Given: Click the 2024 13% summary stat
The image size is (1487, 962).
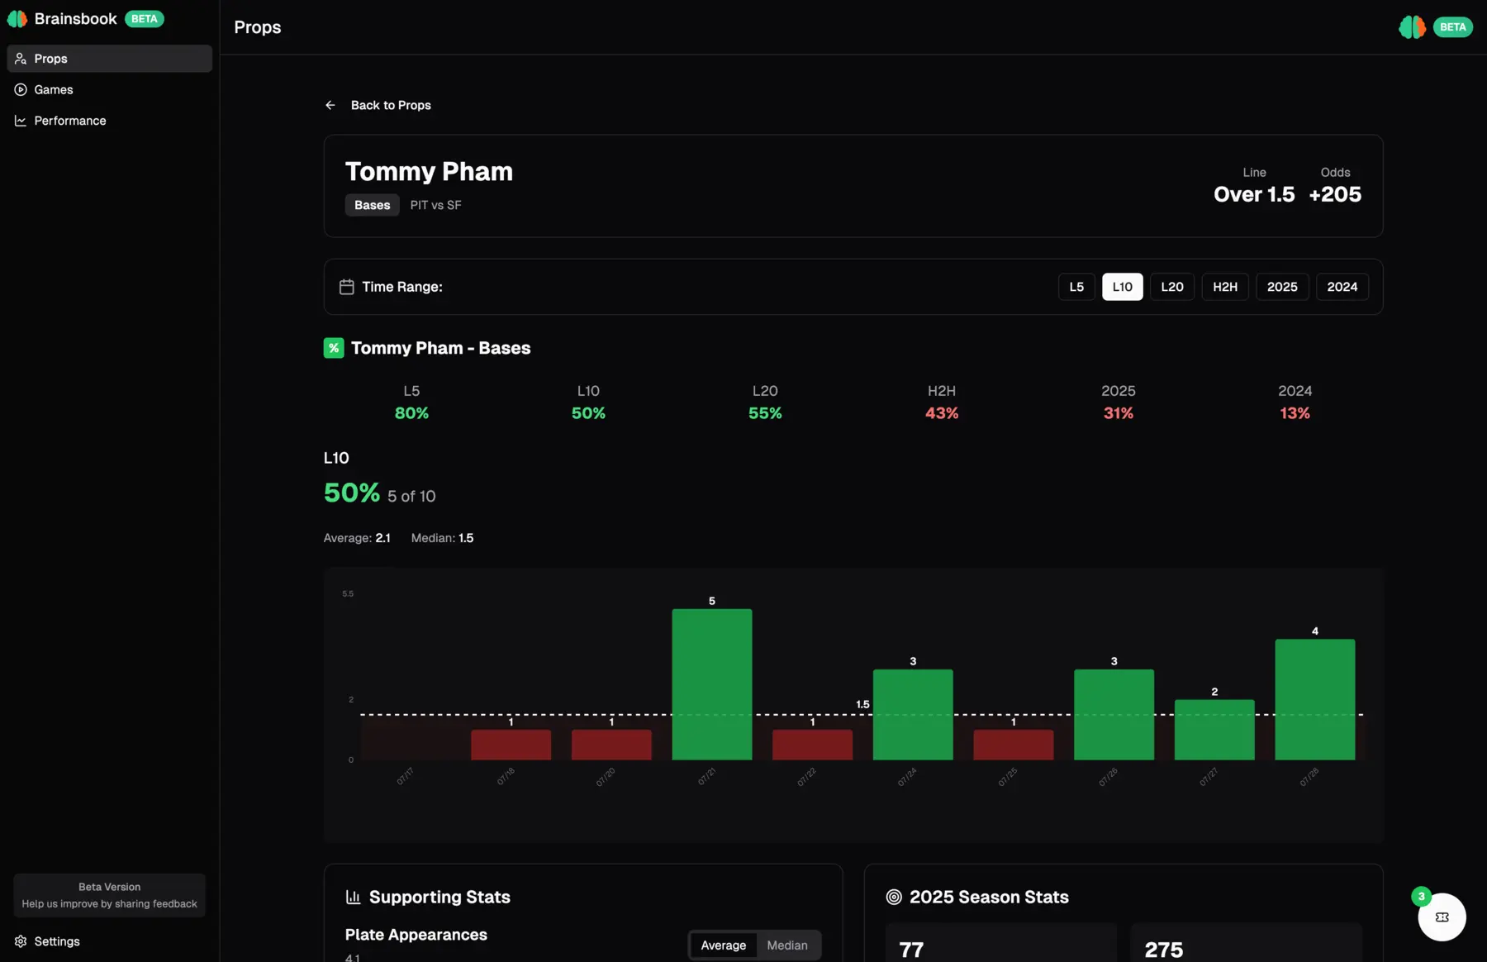Looking at the screenshot, I should click(1295, 402).
